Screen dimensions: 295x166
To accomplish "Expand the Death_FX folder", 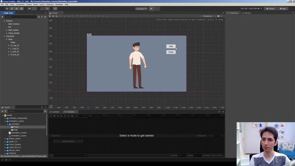I will [x=5, y=142].
